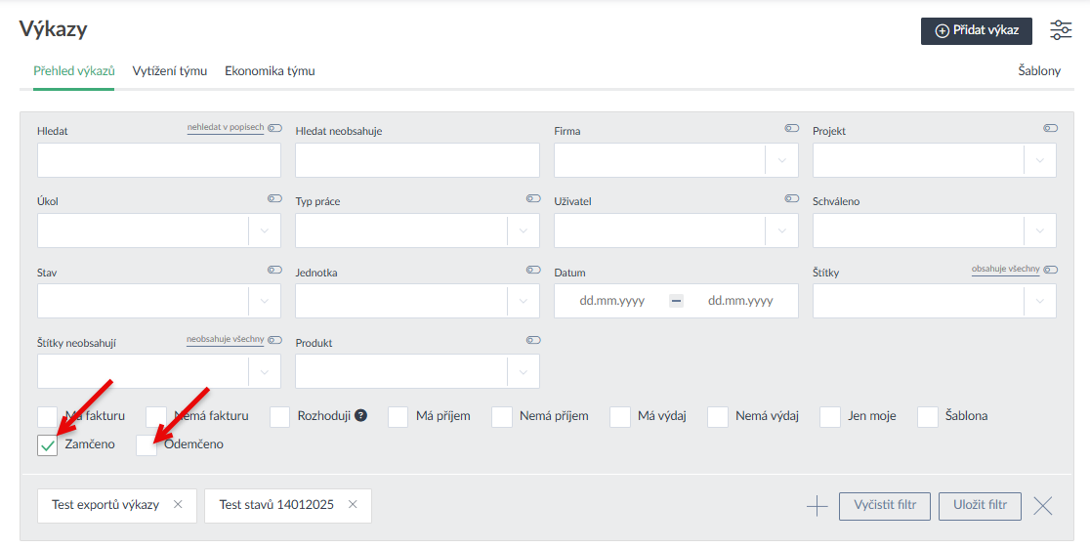The height and width of the screenshot is (548, 1090).
Task: Expand the Firma dropdown
Action: coord(781,160)
